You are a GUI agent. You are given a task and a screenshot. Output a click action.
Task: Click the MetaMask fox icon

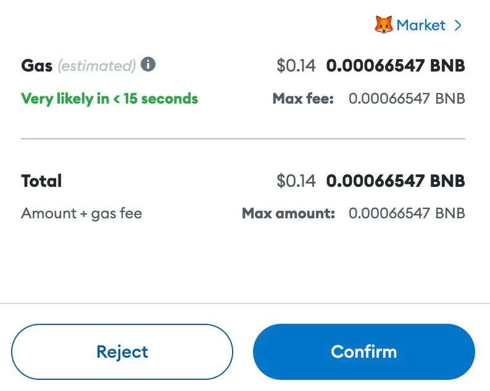pos(384,25)
